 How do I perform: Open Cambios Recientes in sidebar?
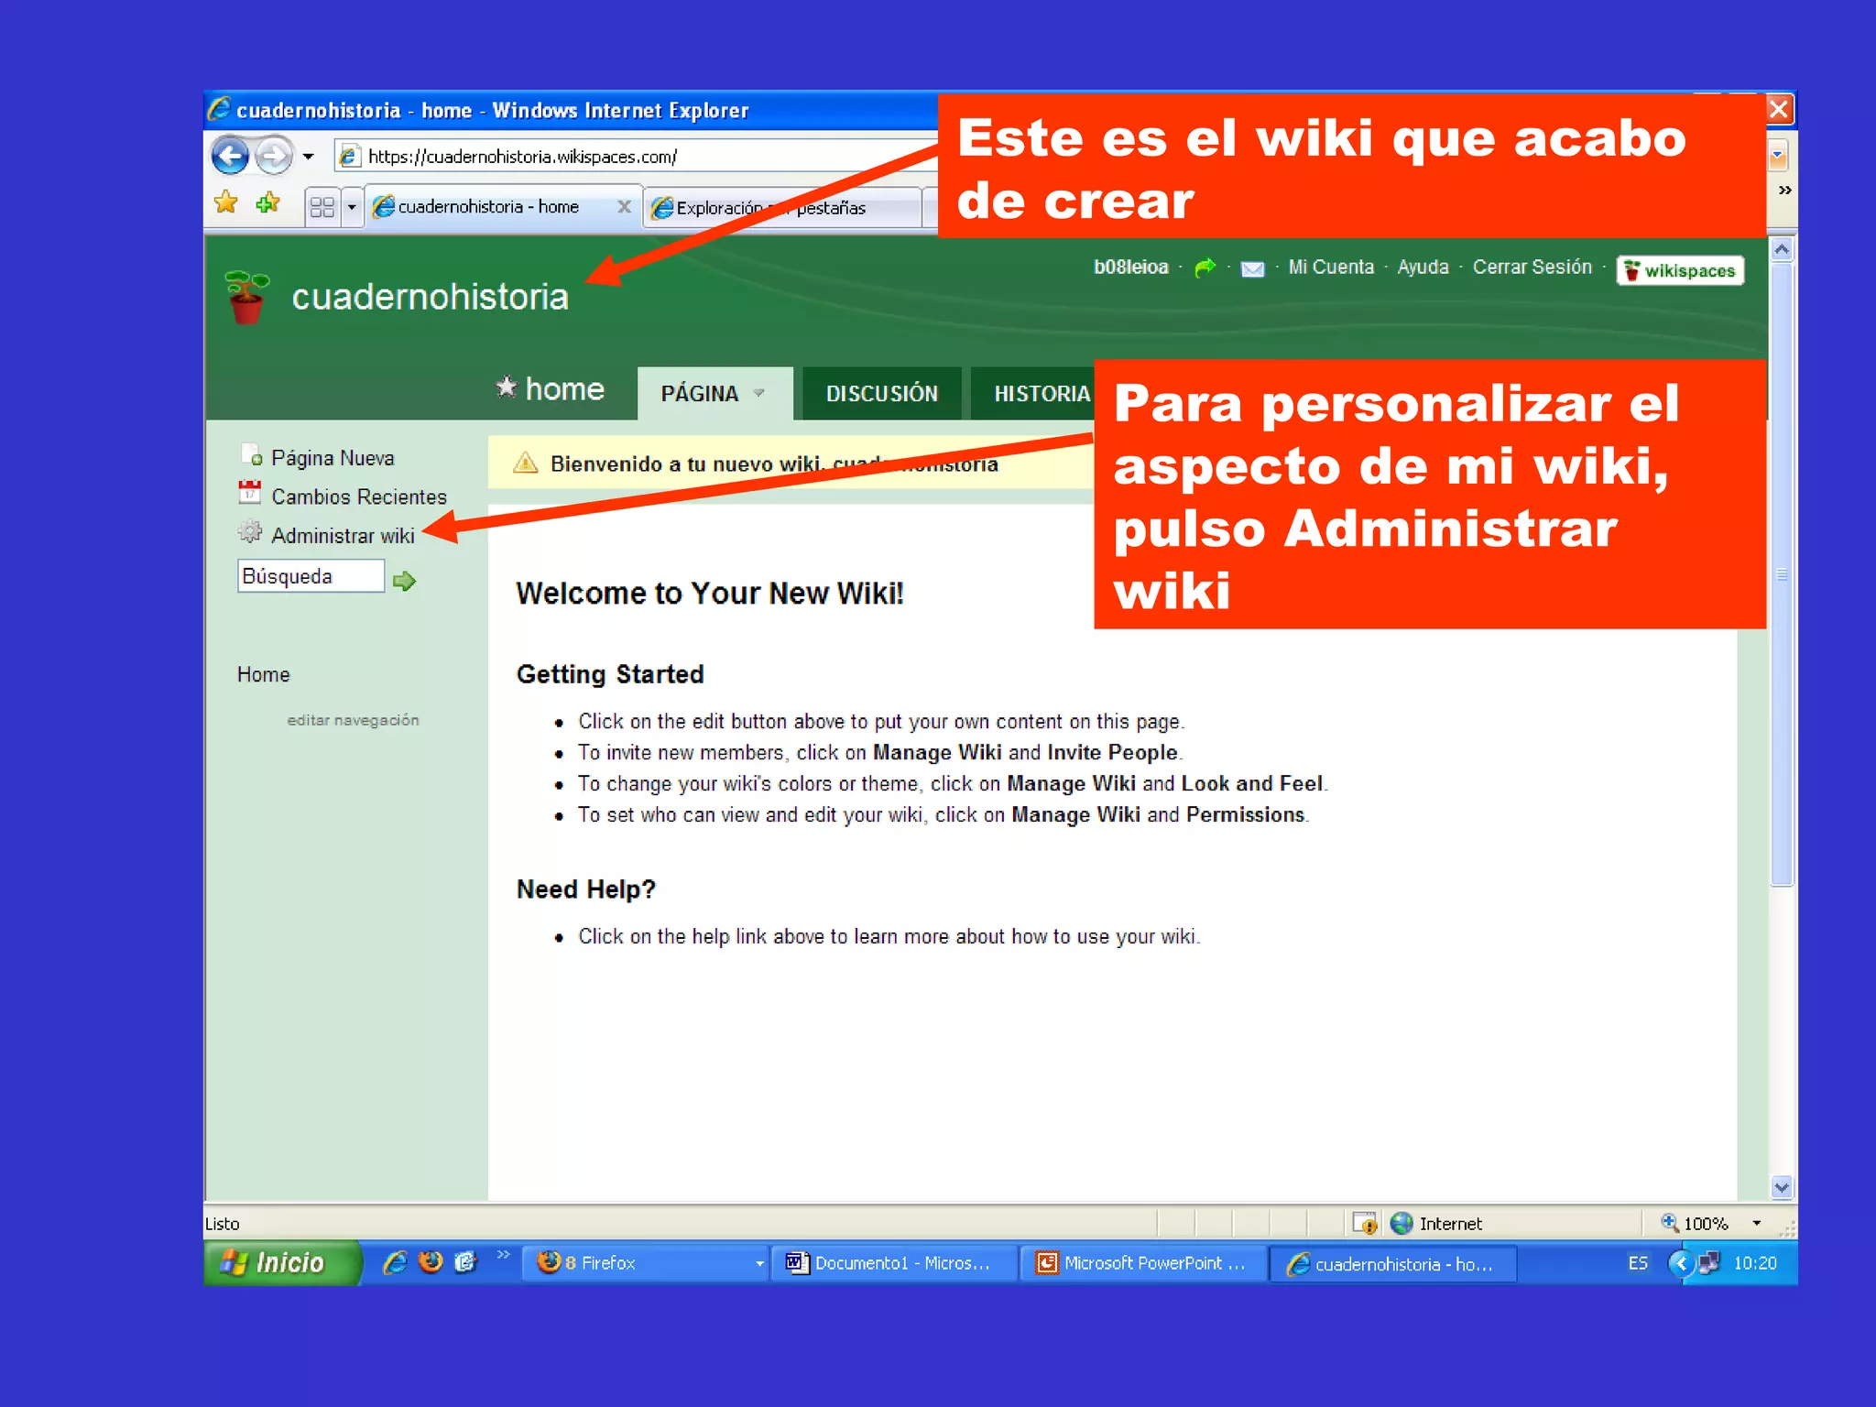pos(359,496)
